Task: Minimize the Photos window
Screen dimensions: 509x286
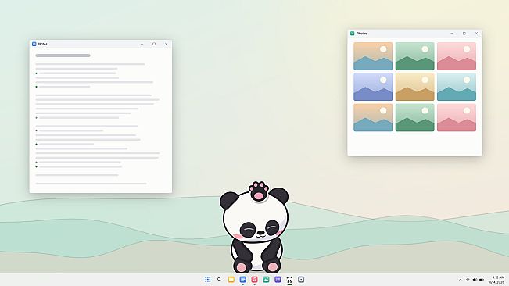Action: [x=452, y=34]
